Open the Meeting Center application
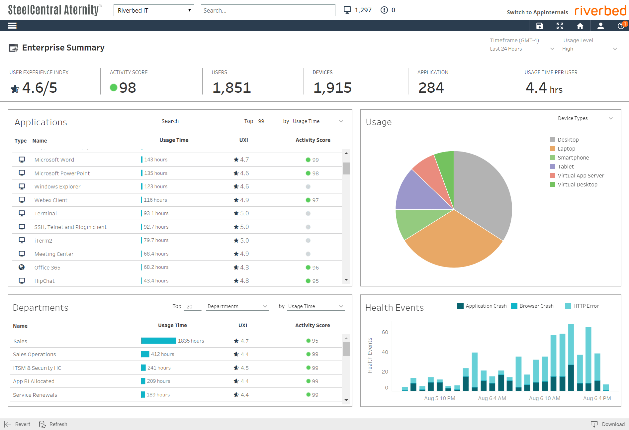The image size is (629, 430). coord(54,254)
